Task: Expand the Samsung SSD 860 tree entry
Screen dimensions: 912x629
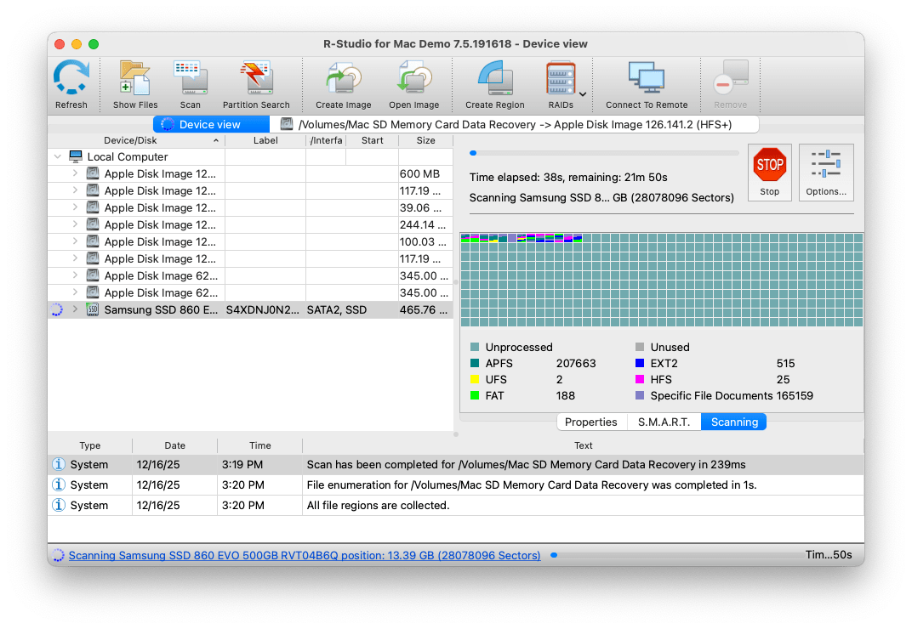Action: pos(75,309)
